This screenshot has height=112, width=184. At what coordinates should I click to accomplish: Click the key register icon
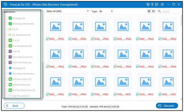(152, 5)
